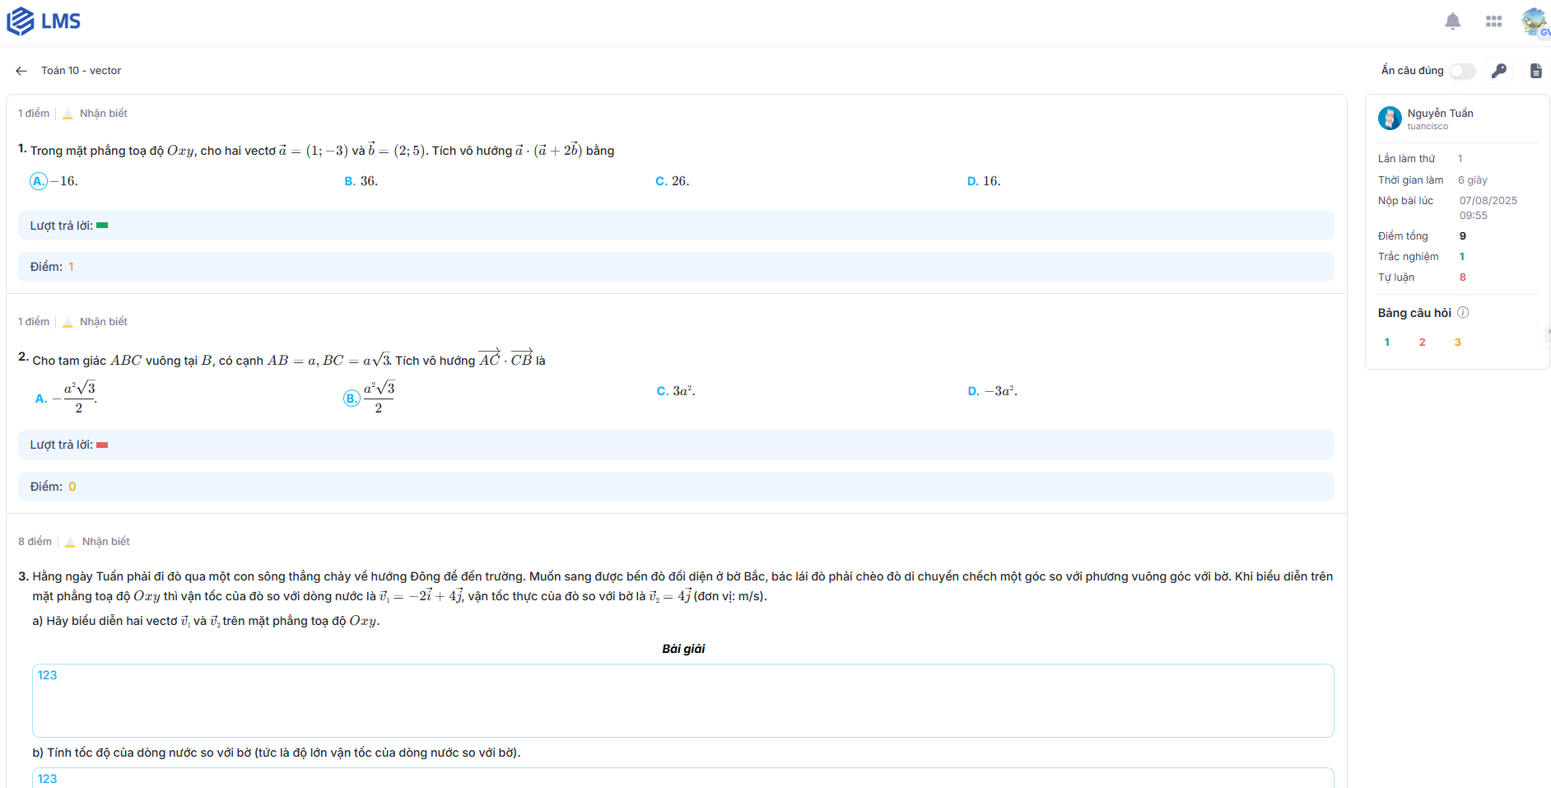Click the document icon in top right
Viewport: 1551px width, 788px height.
pos(1535,71)
